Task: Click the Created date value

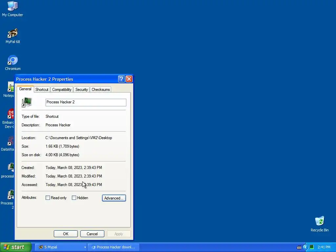Action: point(74,168)
